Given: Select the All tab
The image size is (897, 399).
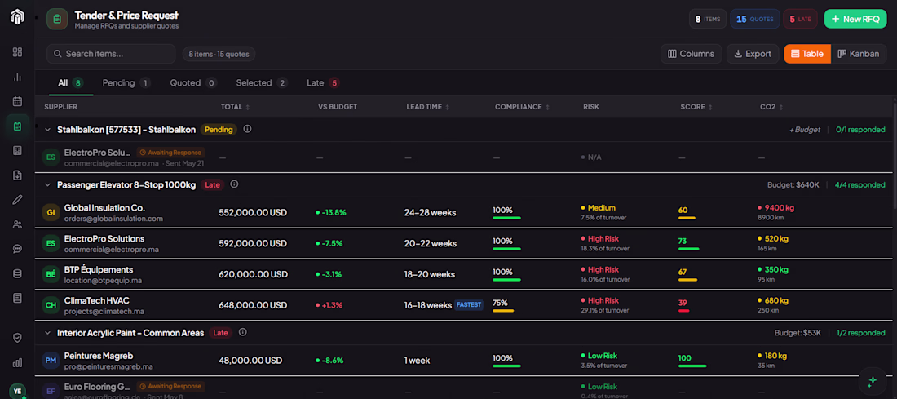Looking at the screenshot, I should pos(70,83).
